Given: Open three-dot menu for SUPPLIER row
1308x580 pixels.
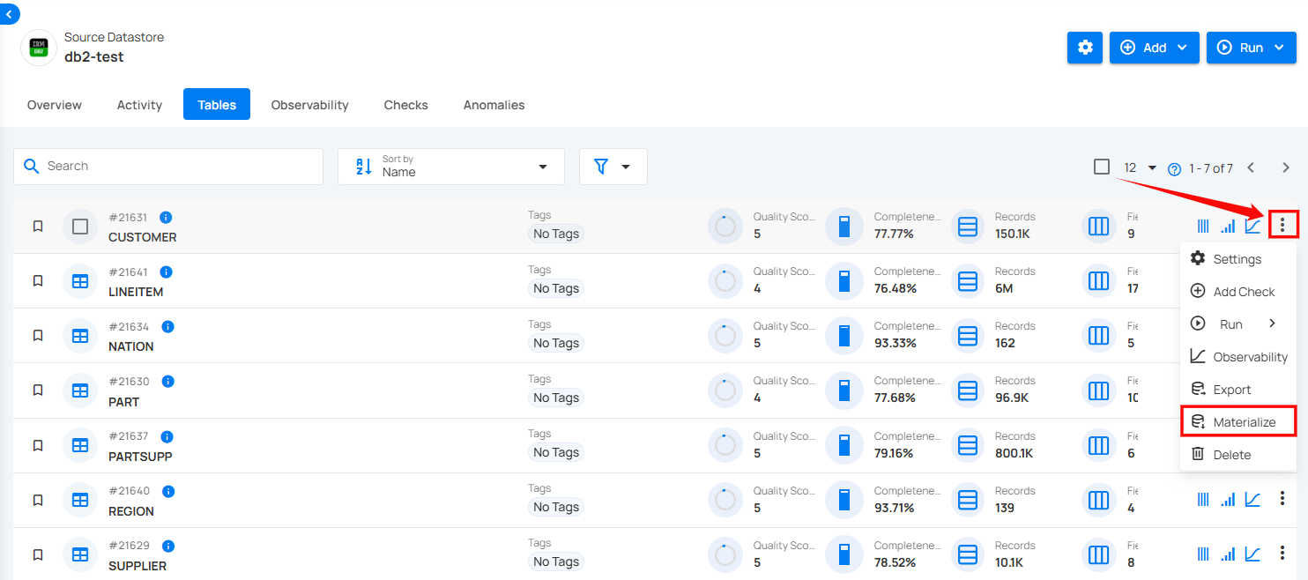Looking at the screenshot, I should pos(1282,554).
